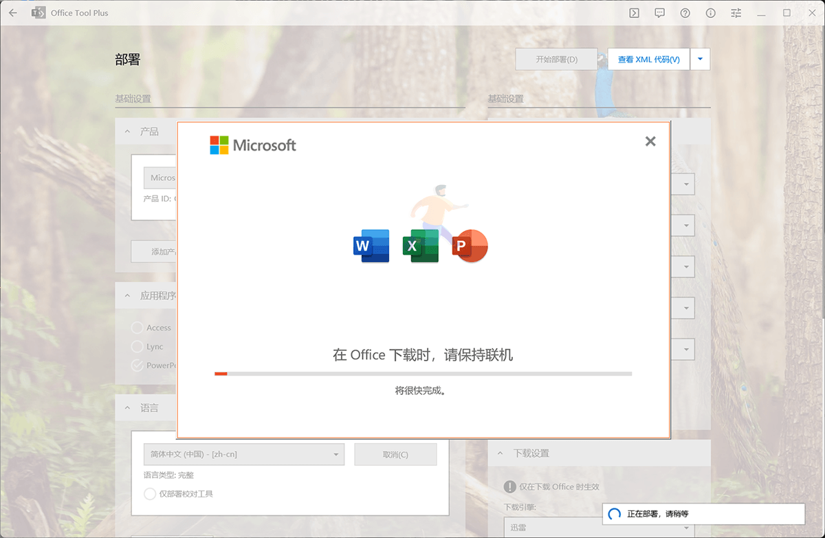
Task: Click the warning icon beside 仅在下载 Office 时生效
Action: 509,486
